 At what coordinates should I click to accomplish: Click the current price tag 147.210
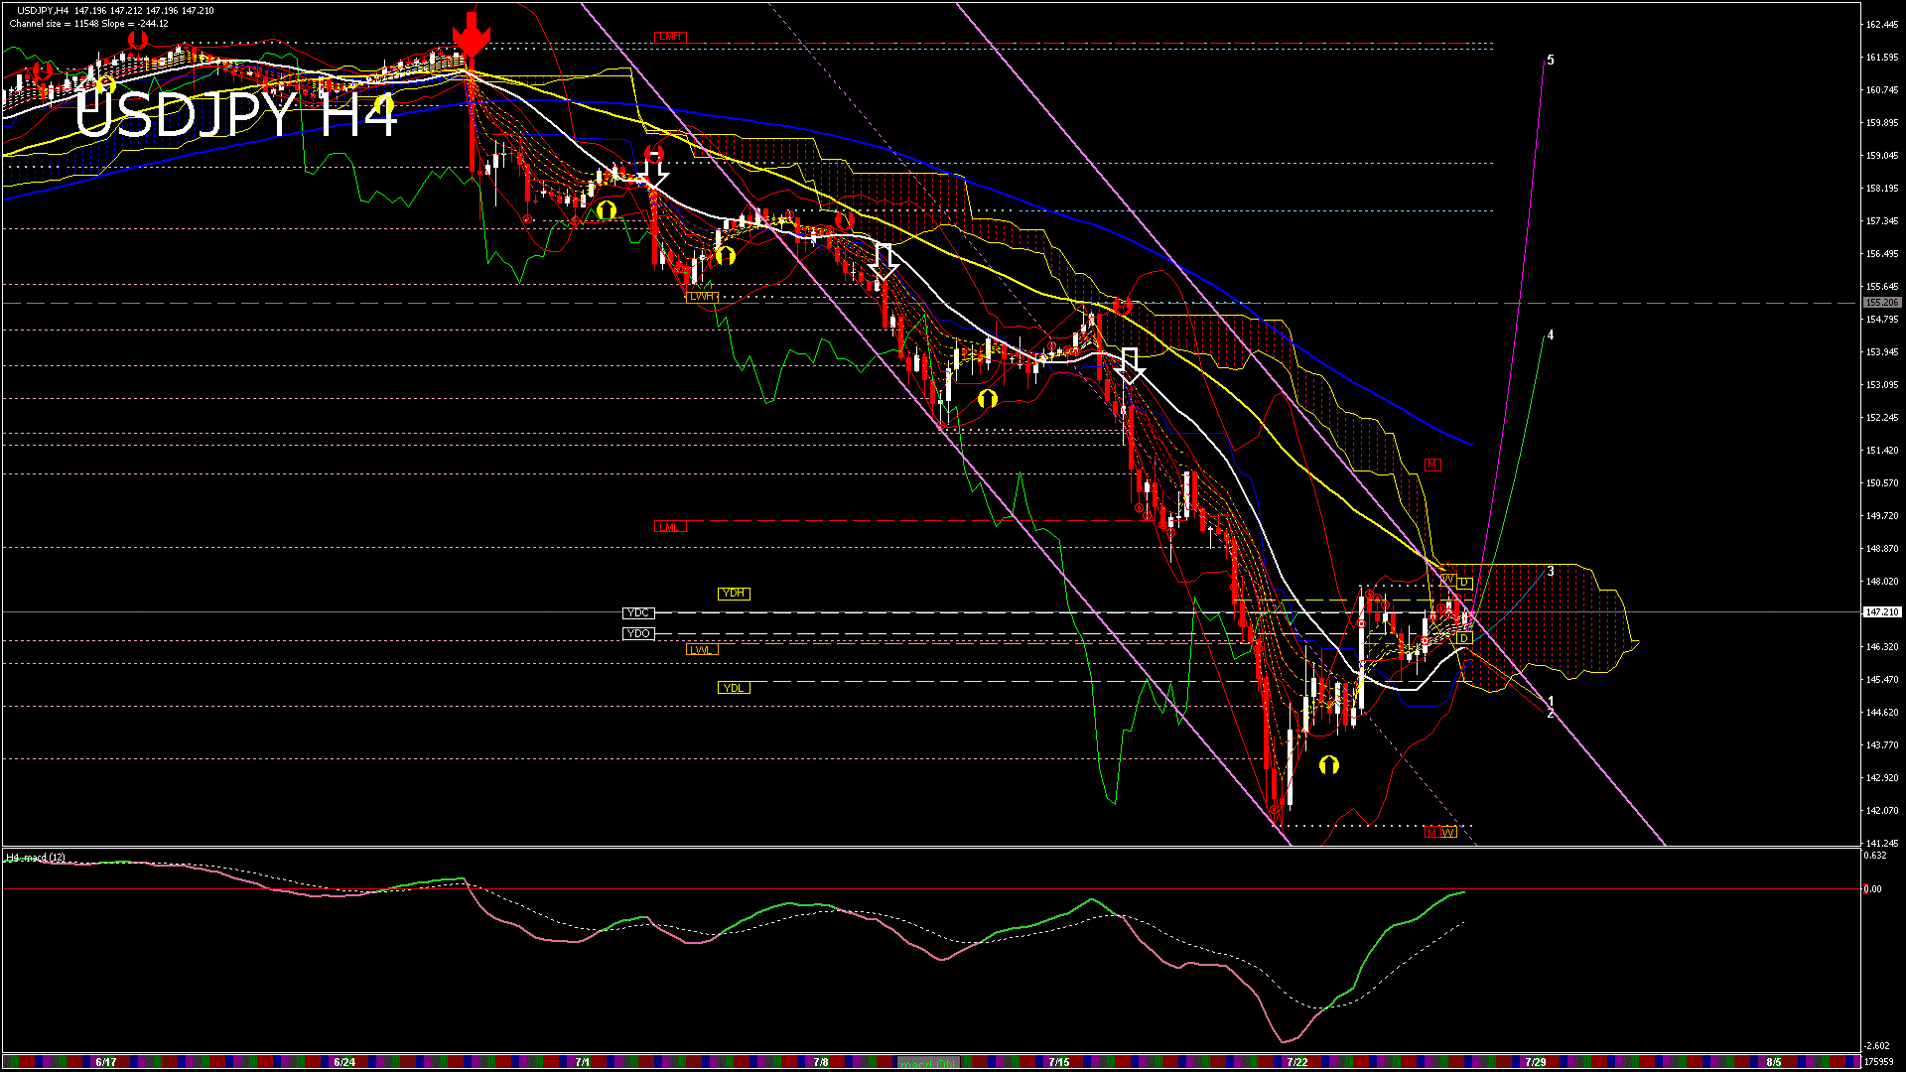(1881, 612)
